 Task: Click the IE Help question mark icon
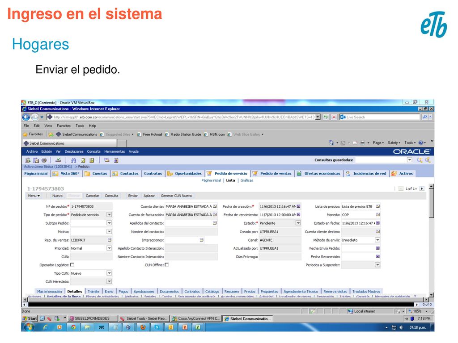(x=420, y=142)
